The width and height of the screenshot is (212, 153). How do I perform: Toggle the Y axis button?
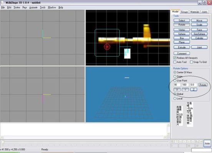[185, 90]
